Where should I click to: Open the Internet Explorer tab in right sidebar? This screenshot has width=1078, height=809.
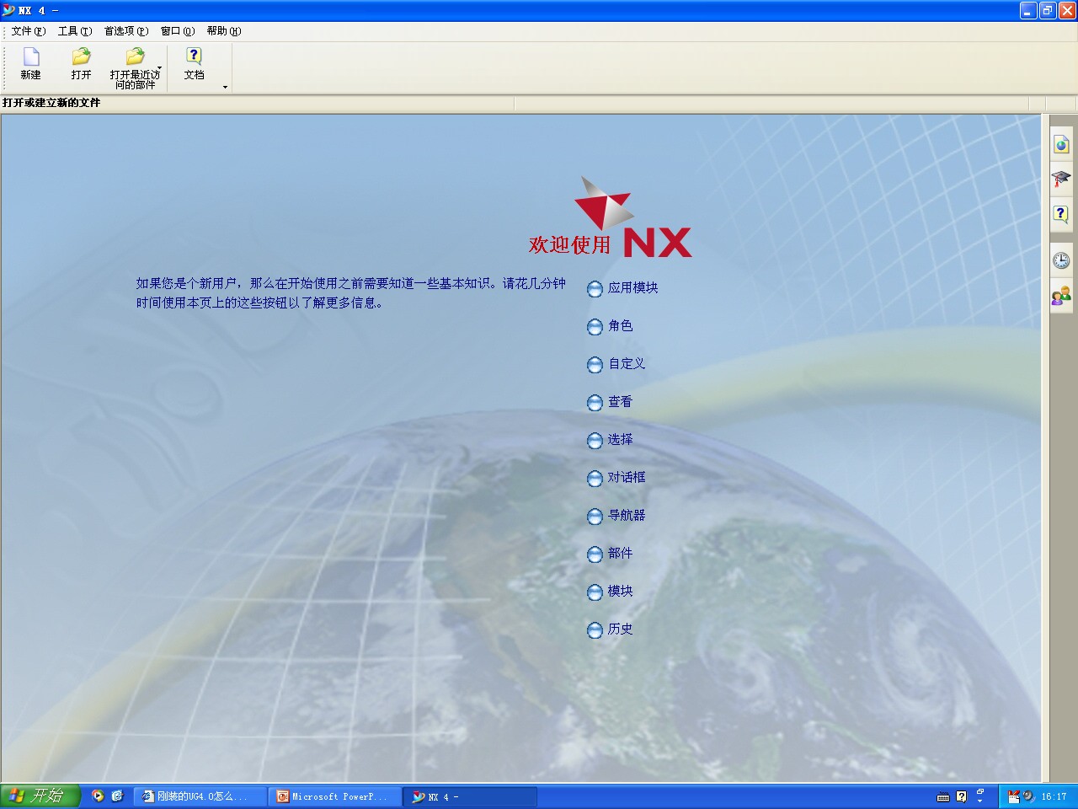coord(1061,144)
